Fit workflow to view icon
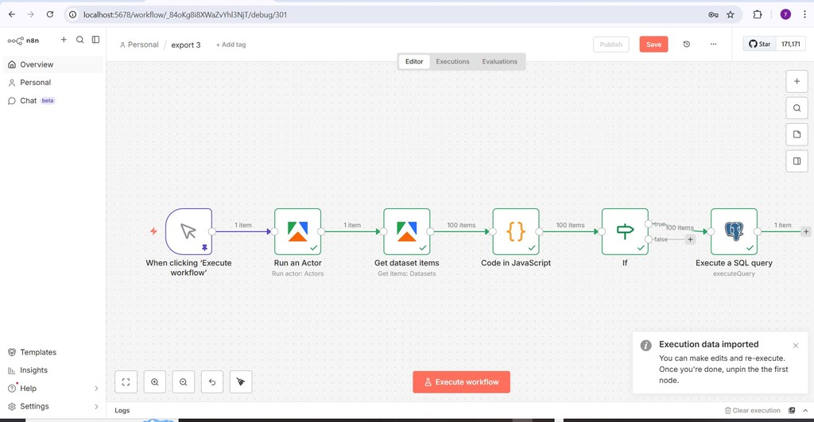 pyautogui.click(x=126, y=382)
